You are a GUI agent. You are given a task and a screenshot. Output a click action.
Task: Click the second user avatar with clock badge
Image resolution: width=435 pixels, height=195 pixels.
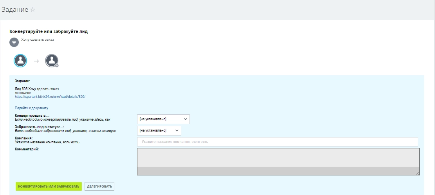coord(51,60)
